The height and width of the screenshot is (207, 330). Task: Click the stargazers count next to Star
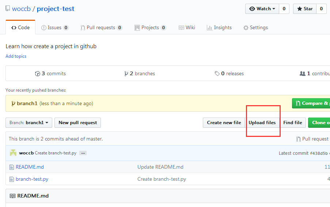(321, 9)
